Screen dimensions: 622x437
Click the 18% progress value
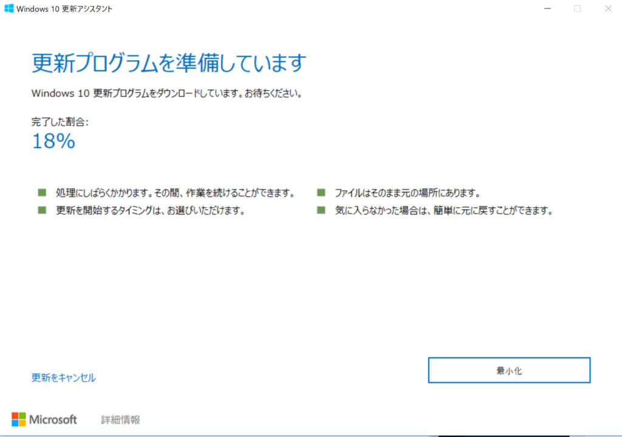[53, 141]
